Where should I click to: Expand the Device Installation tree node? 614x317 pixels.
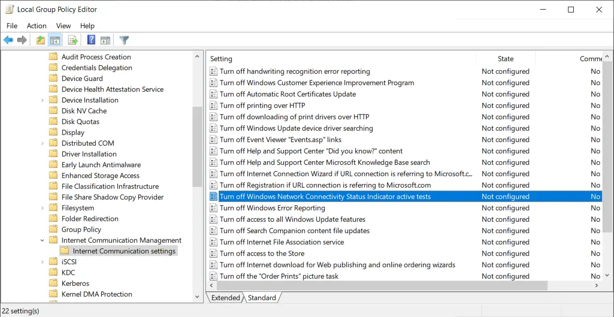42,100
